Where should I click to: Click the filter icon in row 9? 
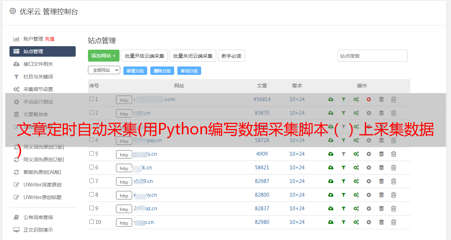pyautogui.click(x=343, y=209)
